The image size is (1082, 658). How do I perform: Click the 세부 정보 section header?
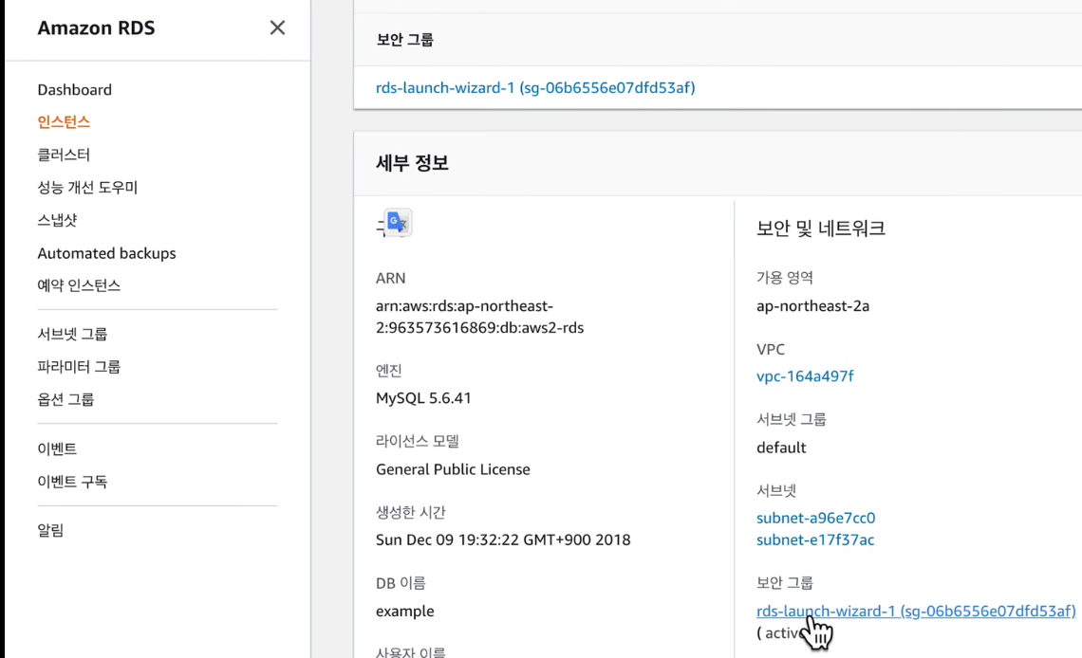[x=412, y=163]
